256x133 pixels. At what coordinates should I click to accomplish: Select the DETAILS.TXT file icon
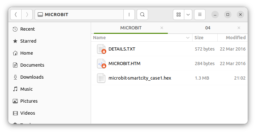[102, 49]
